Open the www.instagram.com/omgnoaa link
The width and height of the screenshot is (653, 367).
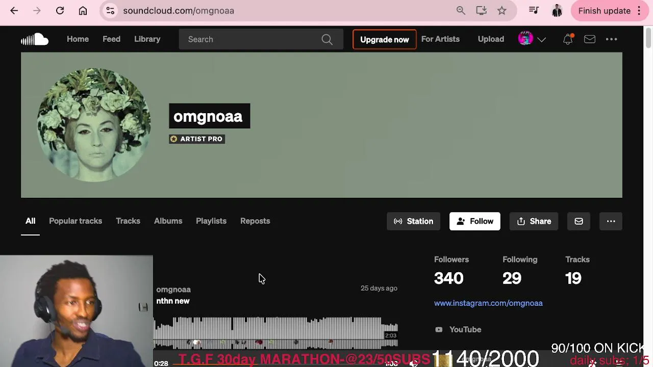point(488,303)
